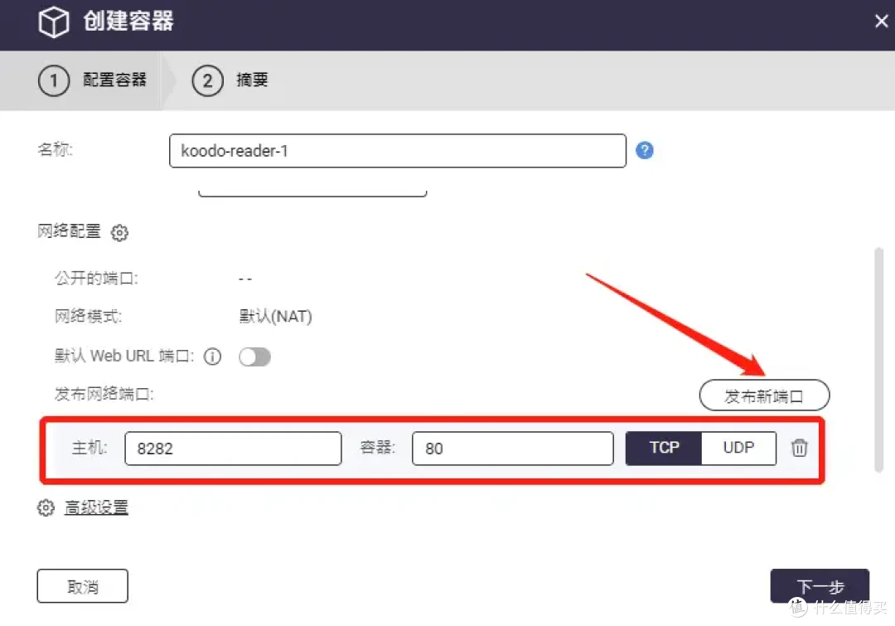Click the container port field 80

tap(513, 449)
